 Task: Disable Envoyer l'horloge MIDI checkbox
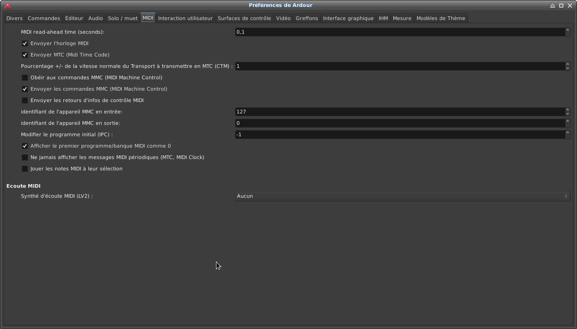coord(25,43)
